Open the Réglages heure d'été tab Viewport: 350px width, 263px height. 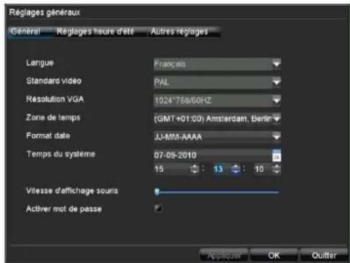[100, 31]
